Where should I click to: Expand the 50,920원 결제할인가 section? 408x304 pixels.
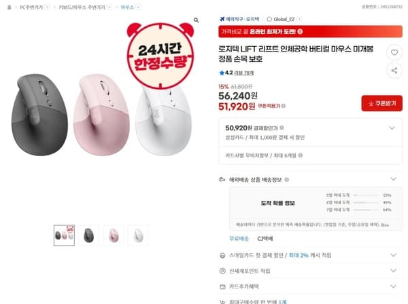(392, 128)
